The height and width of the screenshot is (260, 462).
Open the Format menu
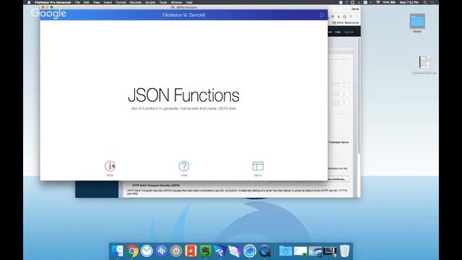[121, 2]
